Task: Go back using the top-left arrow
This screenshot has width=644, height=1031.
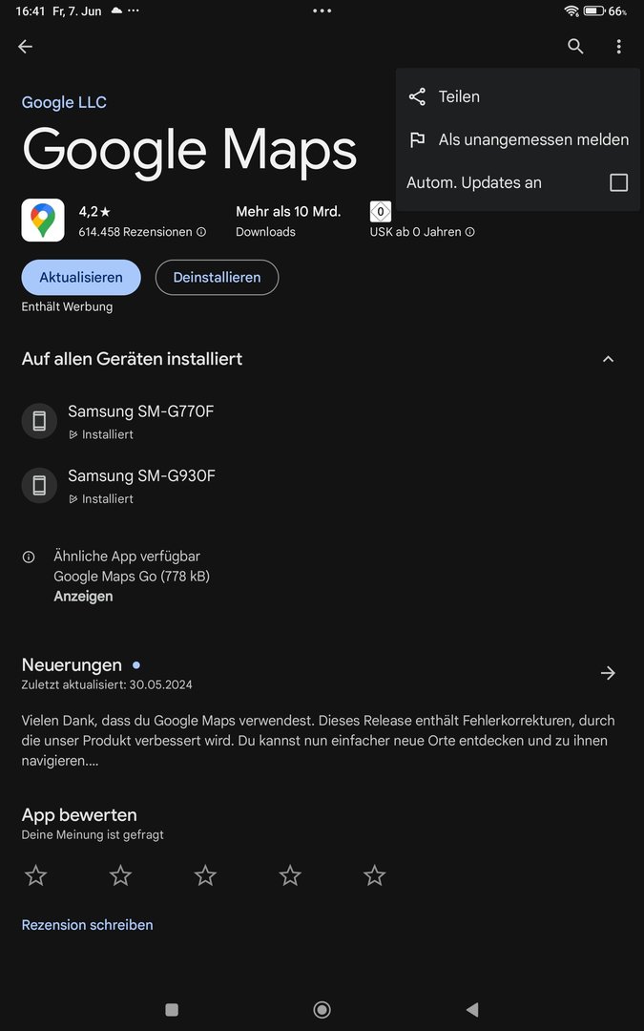Action: pyautogui.click(x=25, y=46)
